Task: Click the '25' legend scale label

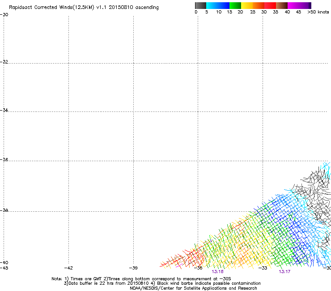Action: tap(253, 12)
